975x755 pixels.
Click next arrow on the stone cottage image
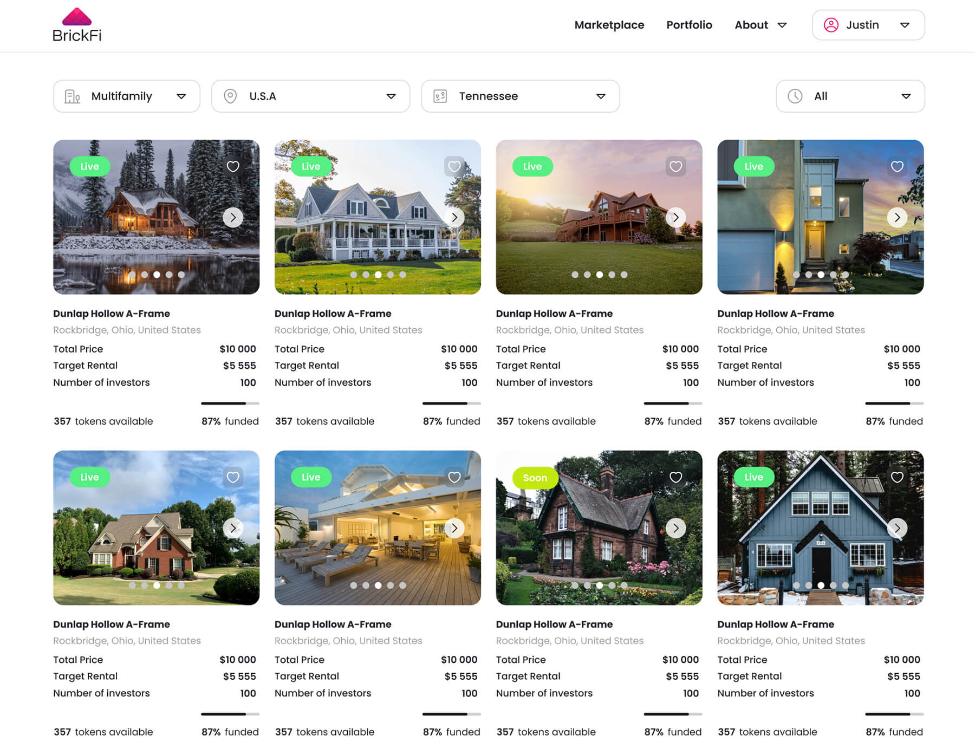pos(675,528)
